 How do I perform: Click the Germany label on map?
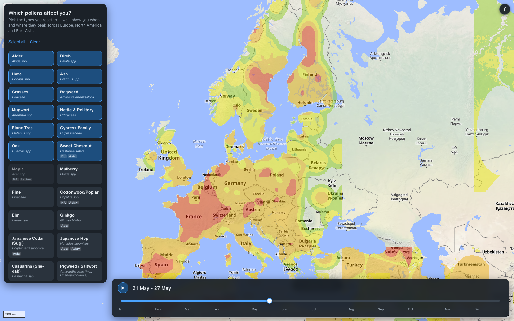pos(235,183)
